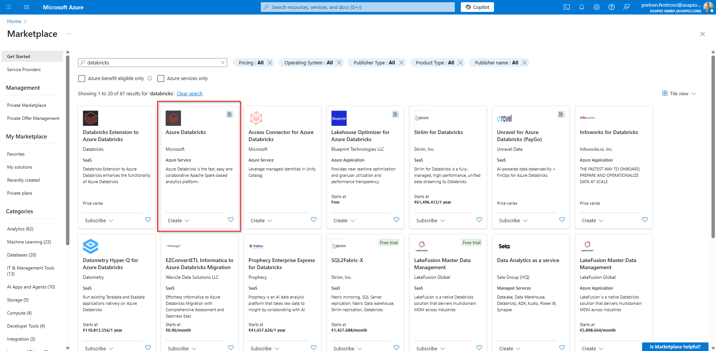Image resolution: width=716 pixels, height=351 pixels.
Task: Click the global search resources field
Action: tap(357, 7)
